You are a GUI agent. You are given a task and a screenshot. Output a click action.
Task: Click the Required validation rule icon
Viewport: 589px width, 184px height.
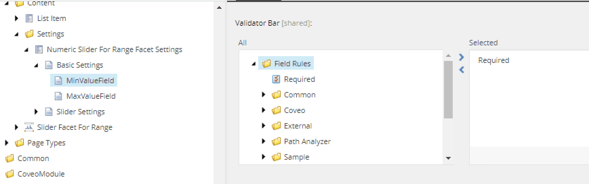pyautogui.click(x=276, y=79)
